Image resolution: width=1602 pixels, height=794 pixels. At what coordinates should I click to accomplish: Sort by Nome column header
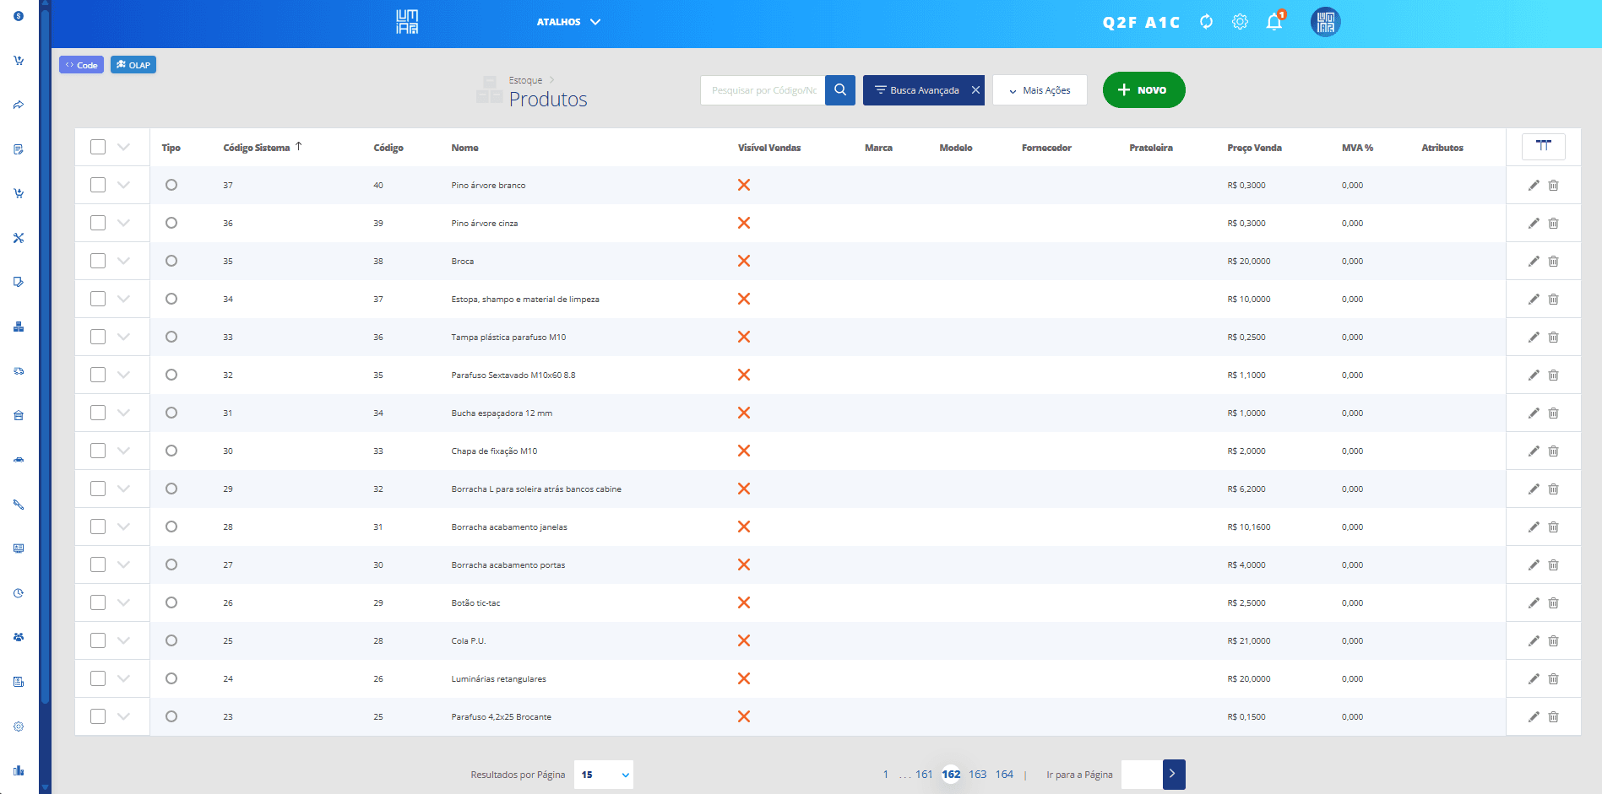[x=464, y=148]
